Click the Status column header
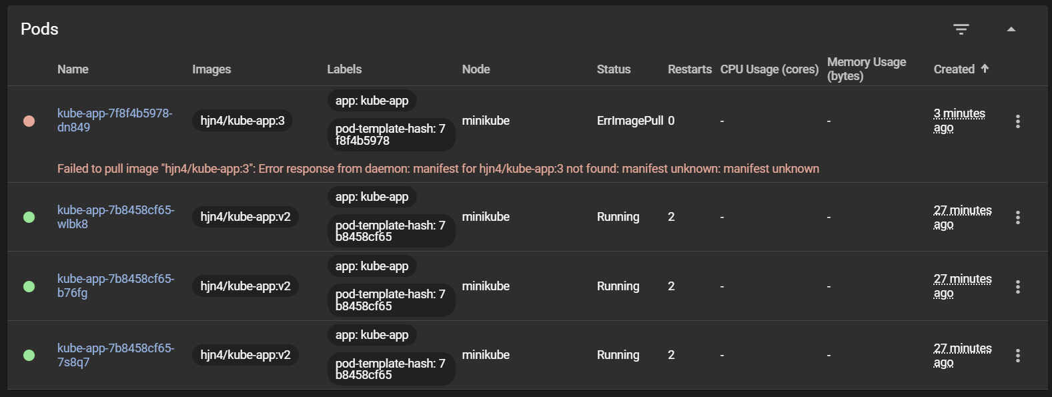The image size is (1052, 397). pos(613,69)
